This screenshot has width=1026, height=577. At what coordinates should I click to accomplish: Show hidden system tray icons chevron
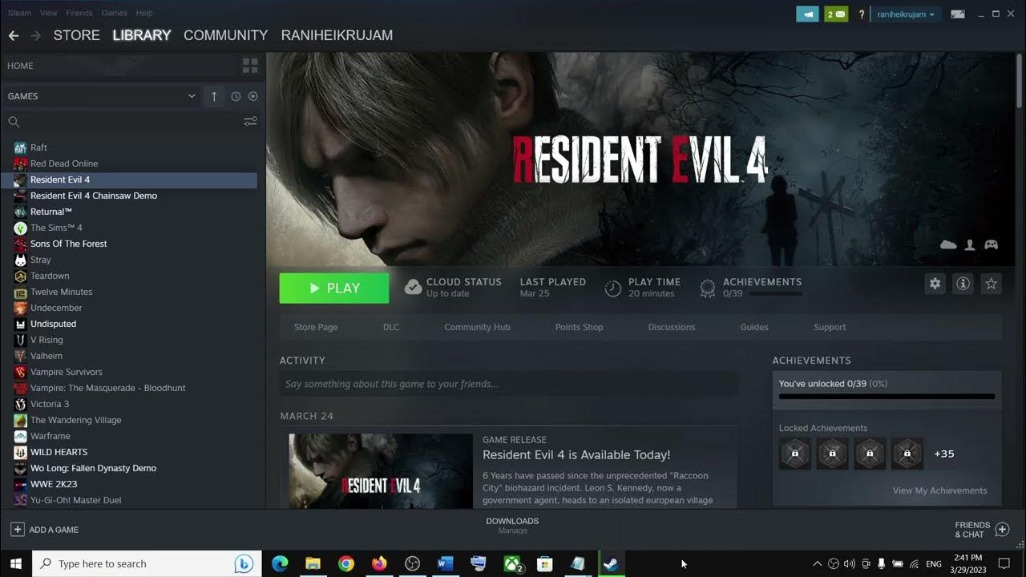(817, 563)
